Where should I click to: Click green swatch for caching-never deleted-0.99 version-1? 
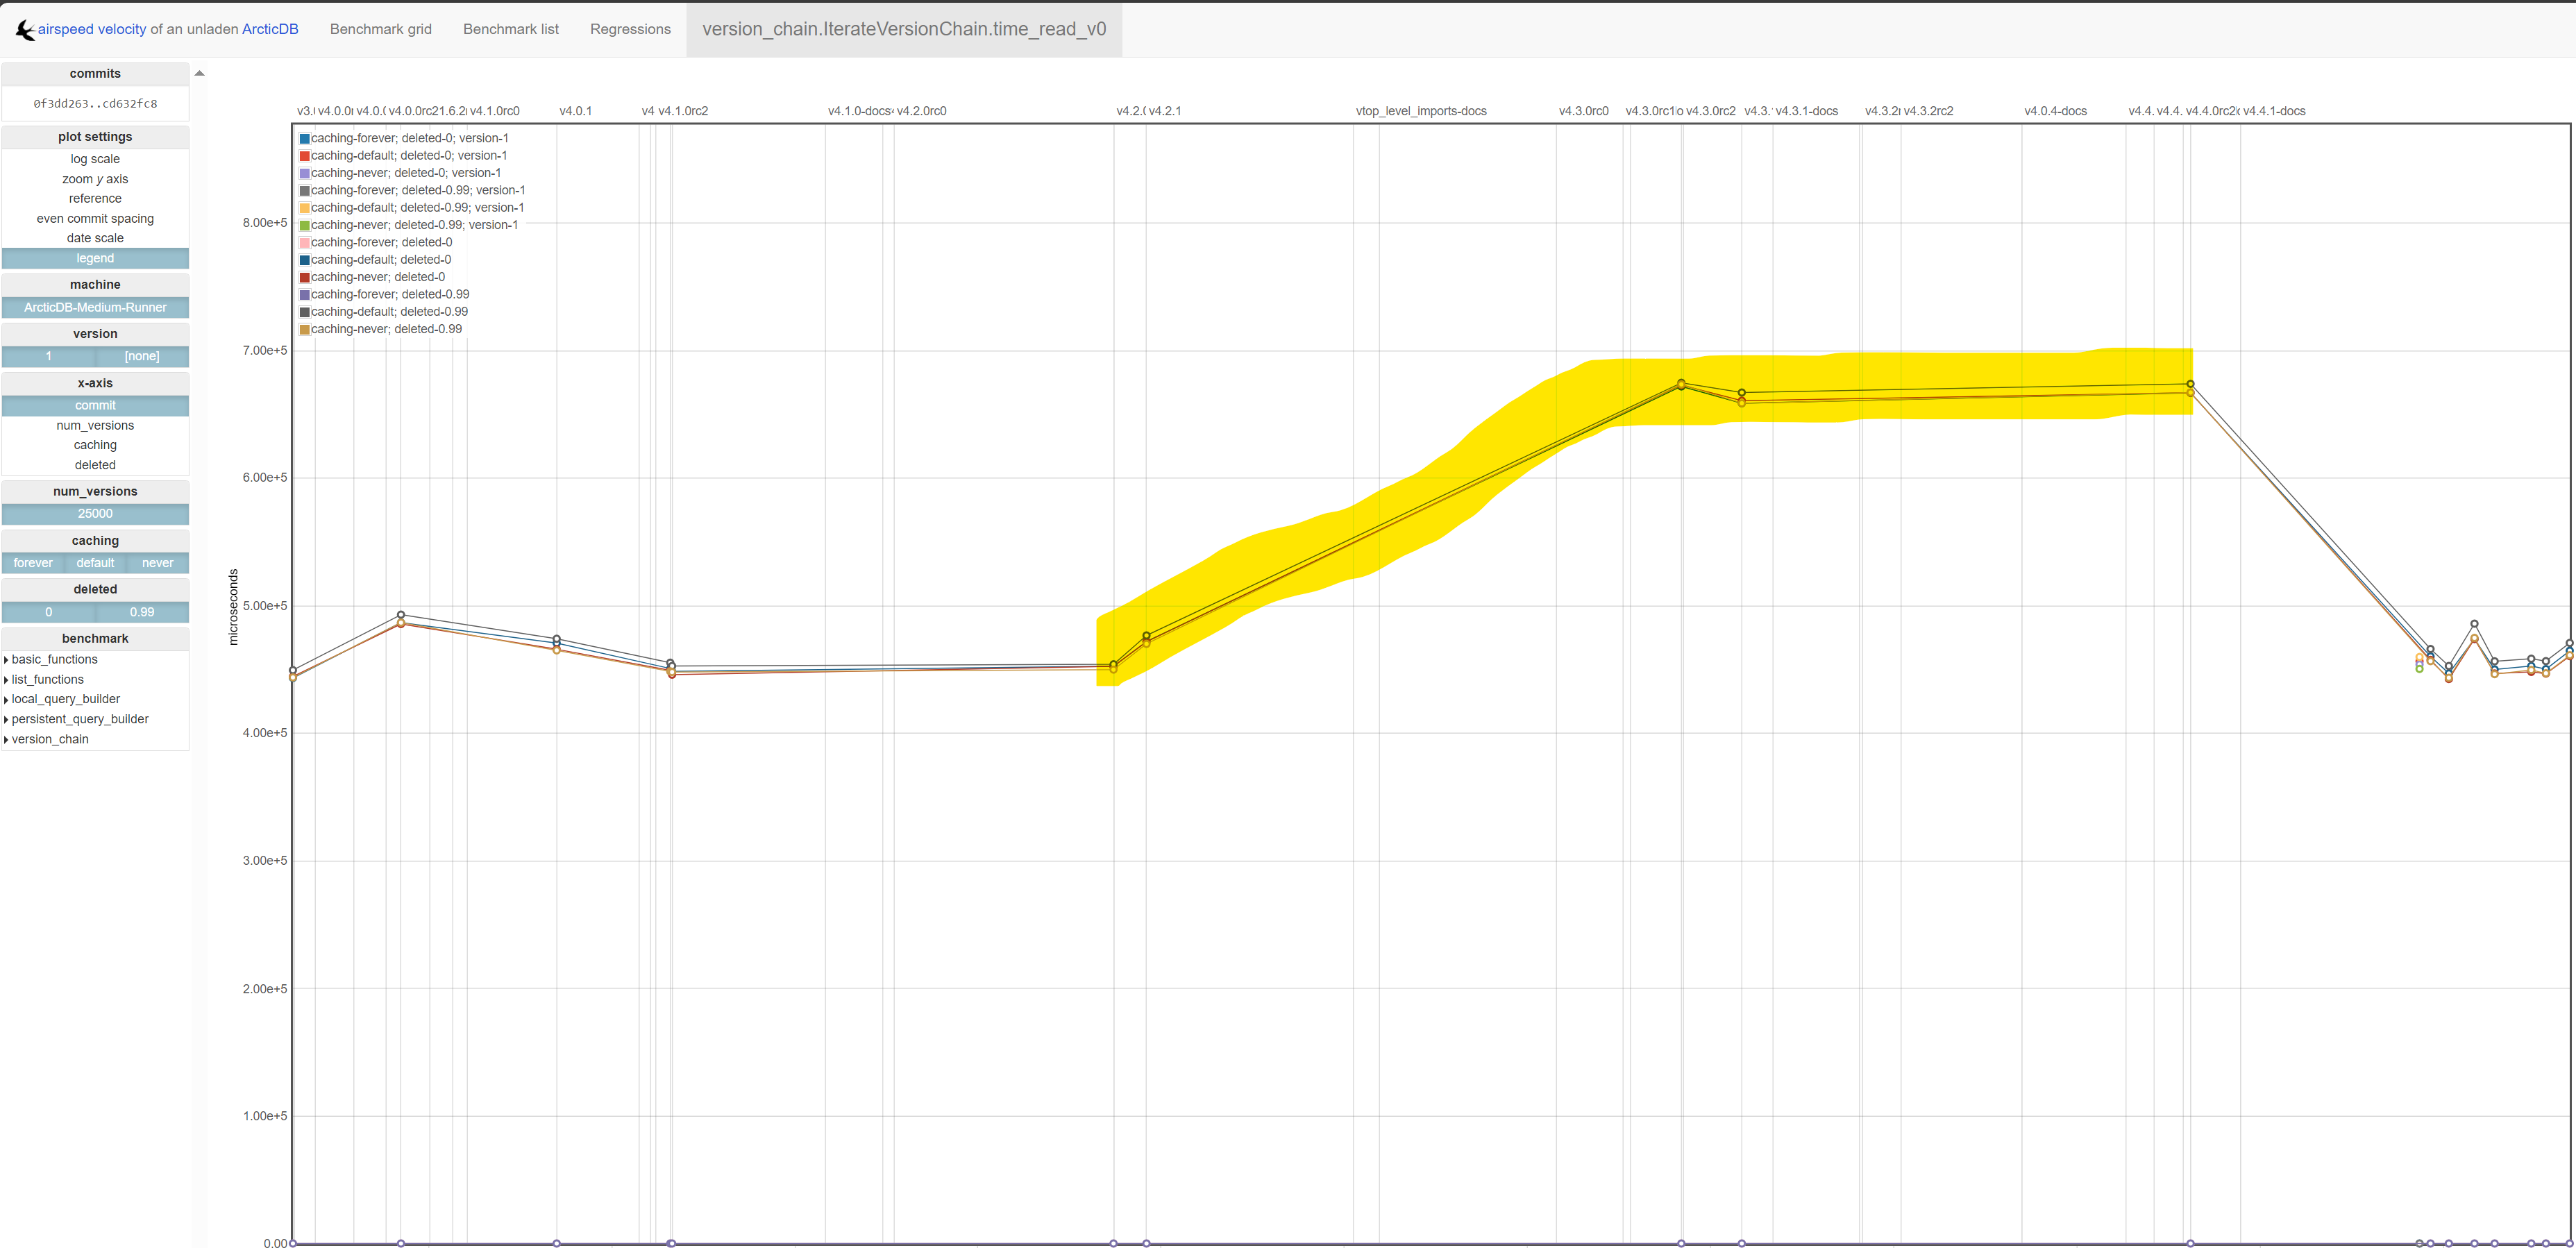304,226
